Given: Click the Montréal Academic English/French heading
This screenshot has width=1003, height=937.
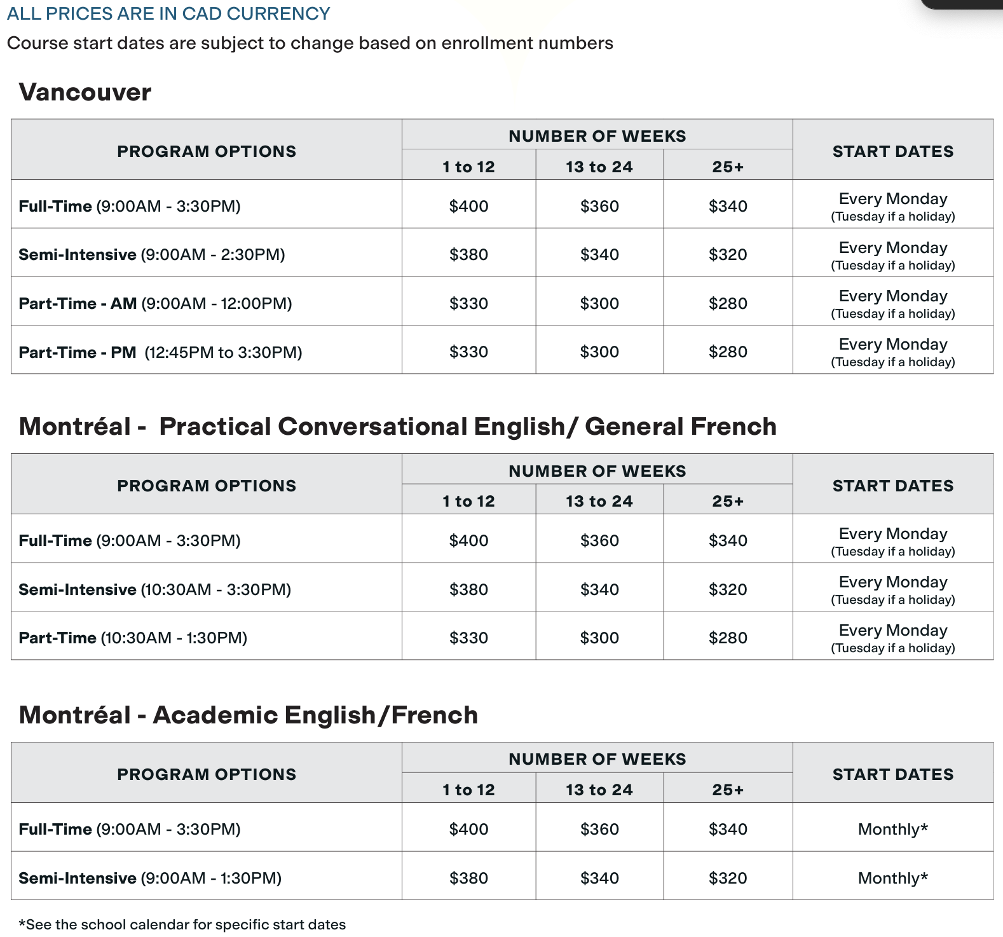Looking at the screenshot, I should (248, 715).
